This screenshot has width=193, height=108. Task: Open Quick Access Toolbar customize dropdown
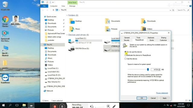tap(53, 2)
